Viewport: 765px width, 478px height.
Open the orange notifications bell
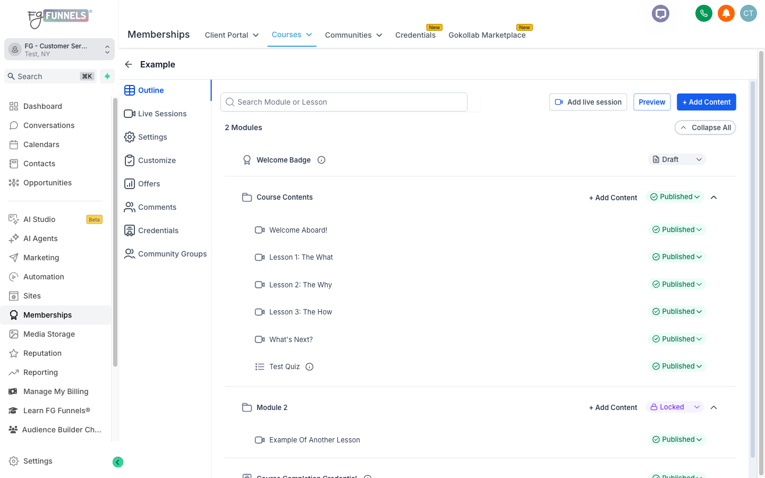(726, 13)
